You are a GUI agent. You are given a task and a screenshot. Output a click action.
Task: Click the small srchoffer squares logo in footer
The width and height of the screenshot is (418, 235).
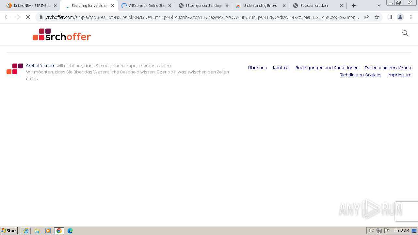point(15,69)
